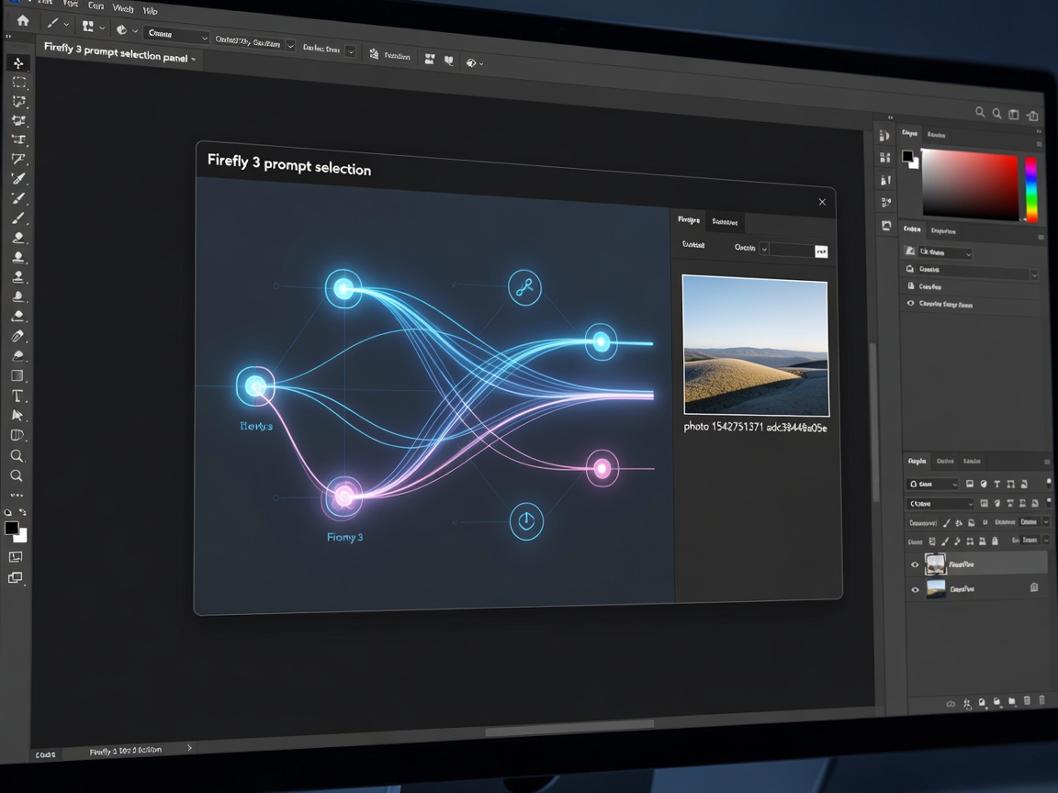Toggle the eye icon in Properties panel
The image size is (1058, 793).
point(910,304)
